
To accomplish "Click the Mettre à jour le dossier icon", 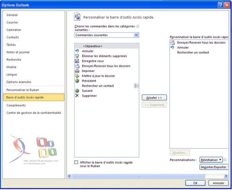I will coord(77,76).
